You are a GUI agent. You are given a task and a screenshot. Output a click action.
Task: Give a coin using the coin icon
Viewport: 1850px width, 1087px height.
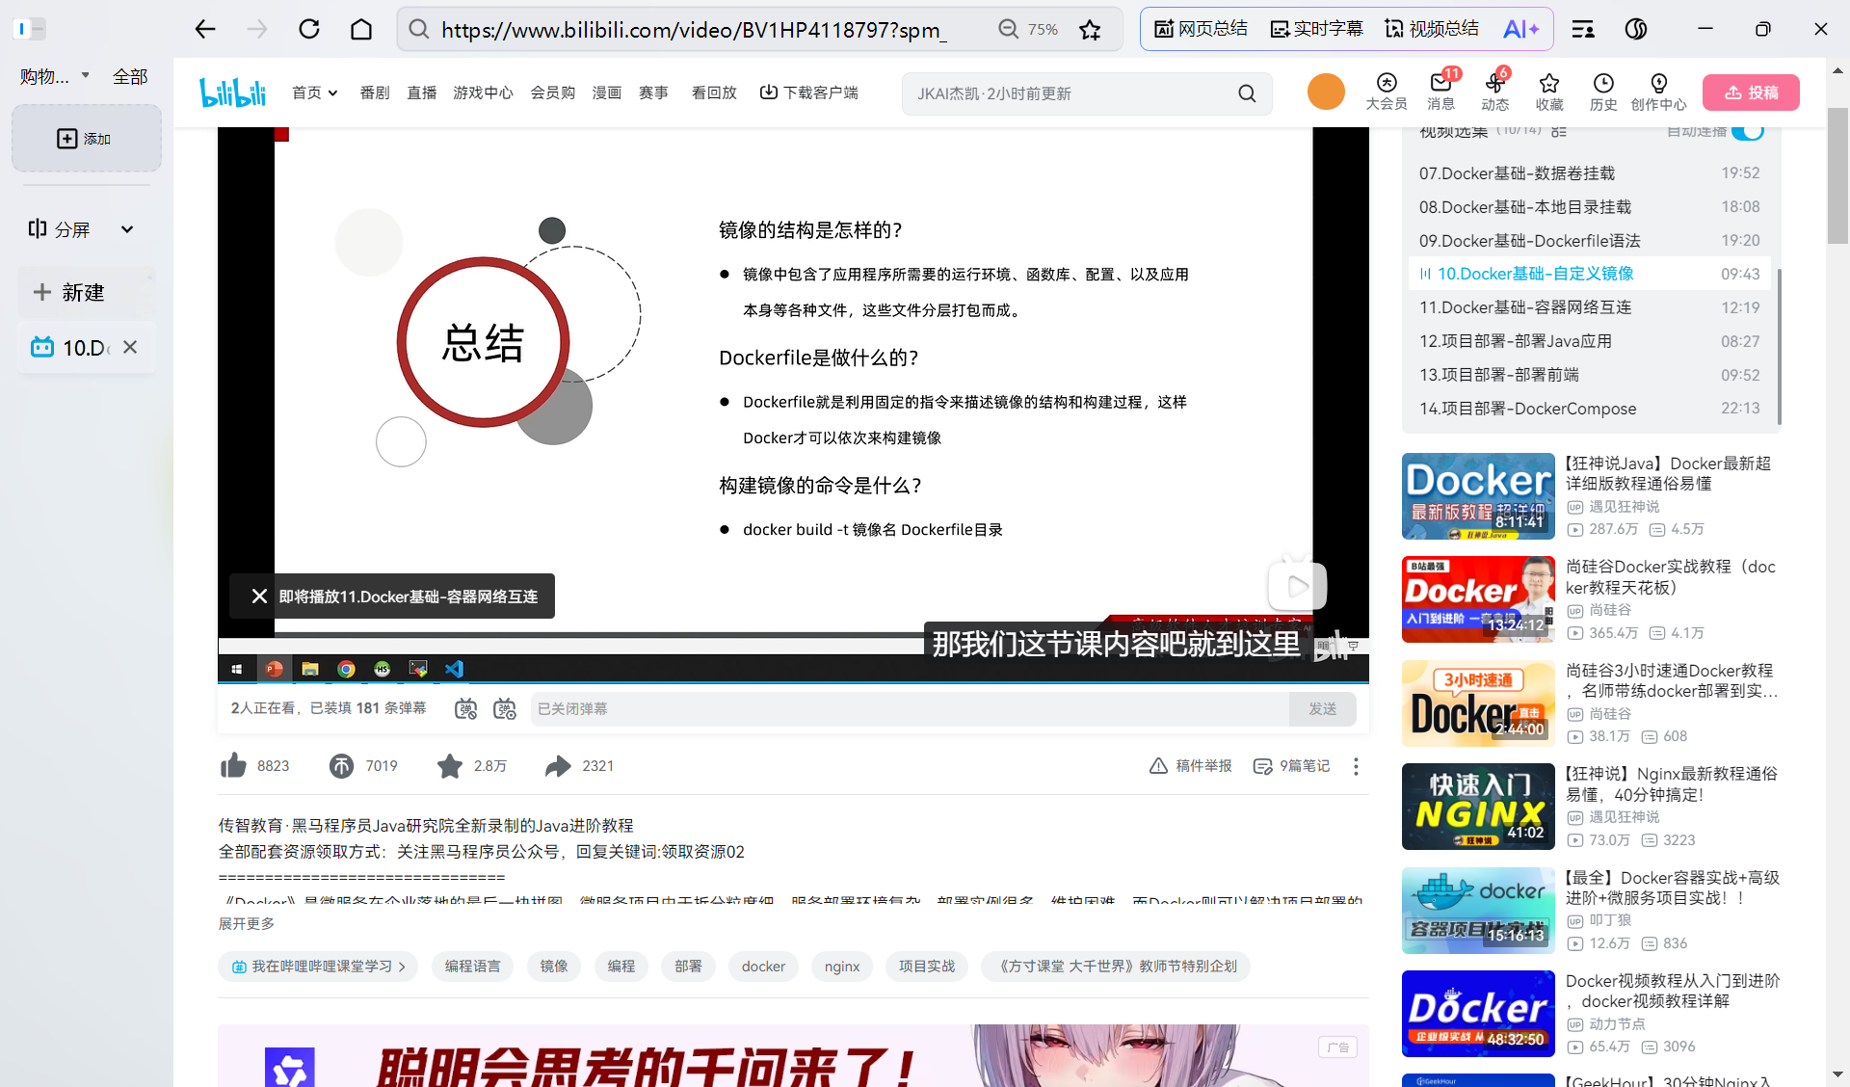click(341, 765)
